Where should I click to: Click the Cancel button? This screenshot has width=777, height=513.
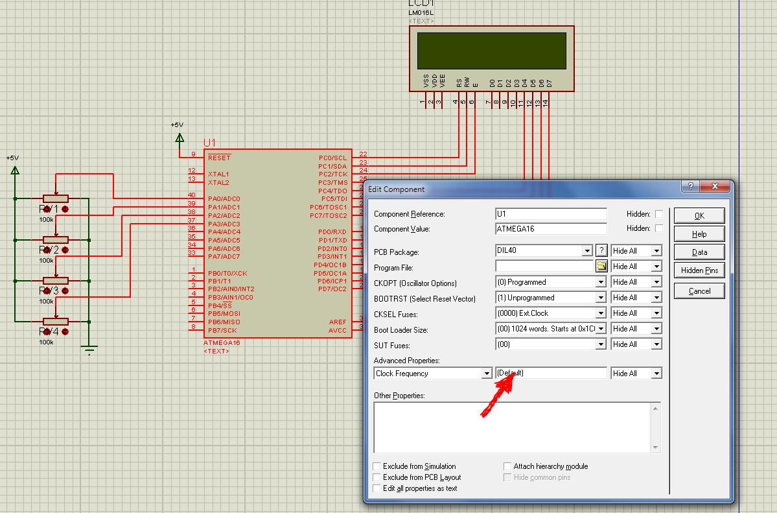(699, 291)
